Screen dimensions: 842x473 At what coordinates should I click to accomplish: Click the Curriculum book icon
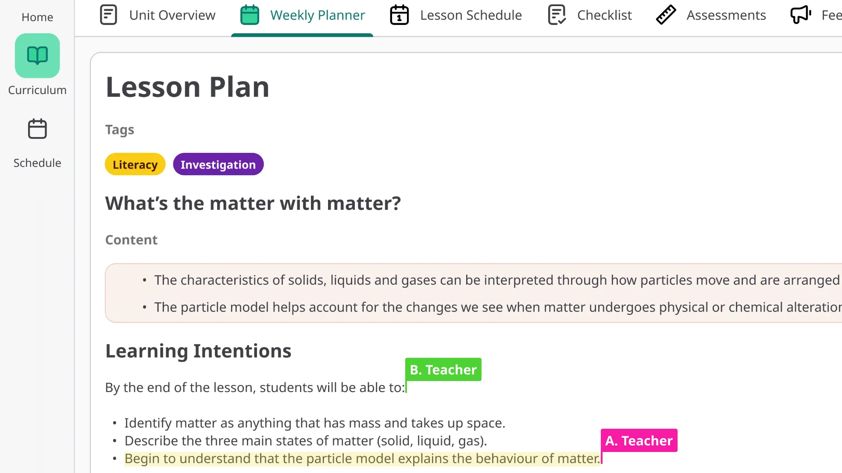coord(37,56)
